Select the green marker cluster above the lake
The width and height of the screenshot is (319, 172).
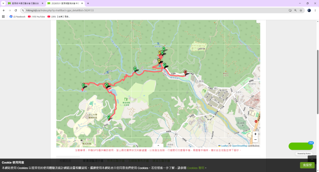click(106, 85)
